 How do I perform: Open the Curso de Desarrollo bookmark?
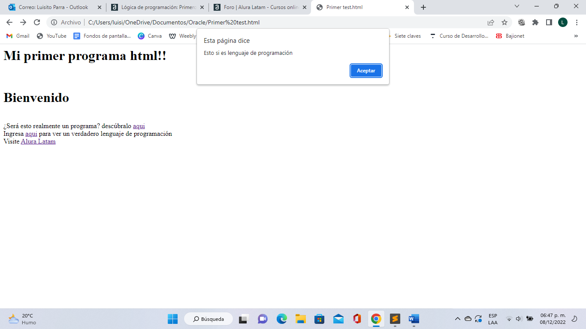tap(459, 36)
